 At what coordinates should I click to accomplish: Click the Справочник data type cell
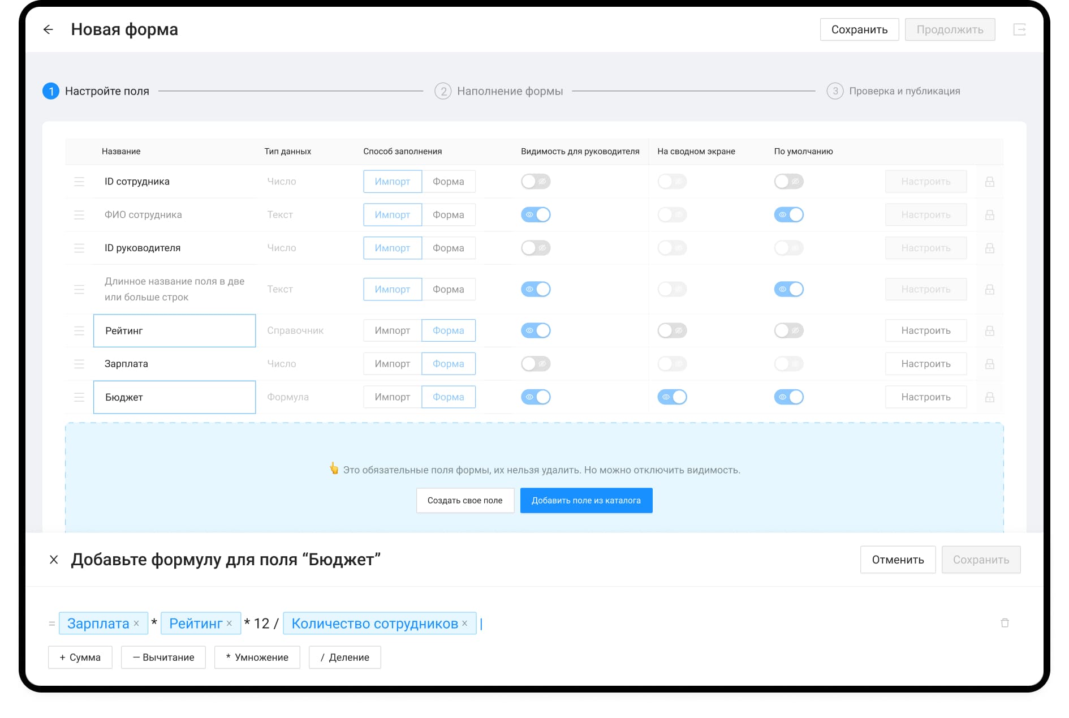click(295, 330)
